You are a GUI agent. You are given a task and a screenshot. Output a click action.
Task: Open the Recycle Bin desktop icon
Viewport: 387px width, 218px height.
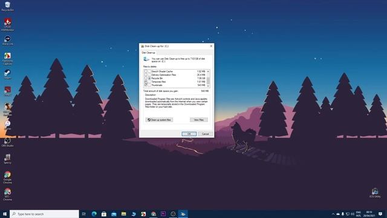pyautogui.click(x=7, y=7)
